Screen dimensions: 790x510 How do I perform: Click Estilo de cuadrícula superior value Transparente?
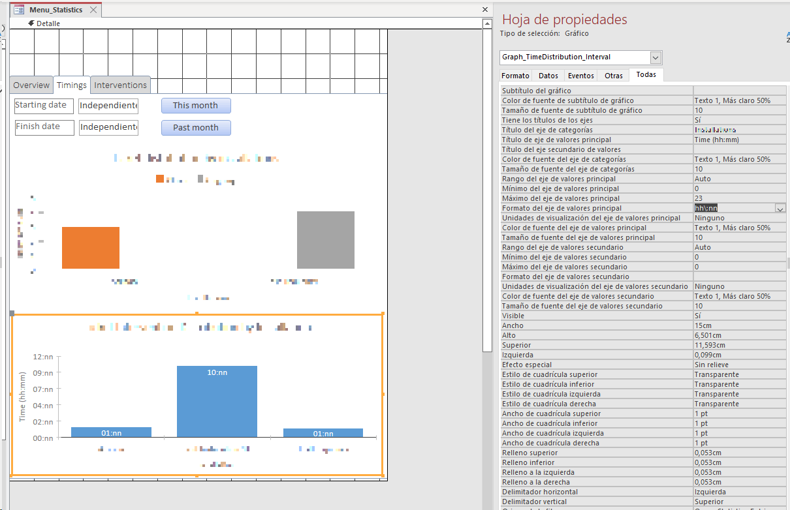pyautogui.click(x=740, y=374)
